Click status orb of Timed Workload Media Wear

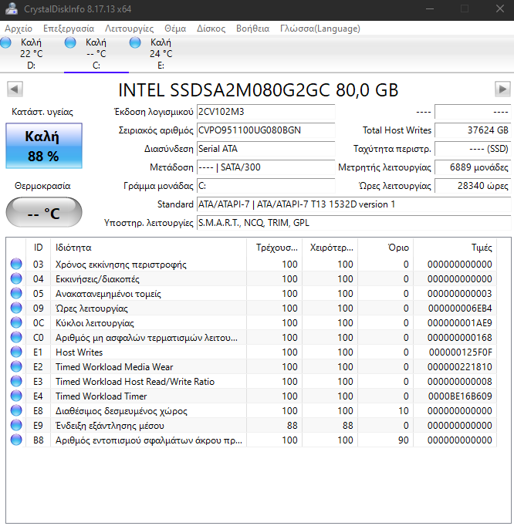click(16, 366)
